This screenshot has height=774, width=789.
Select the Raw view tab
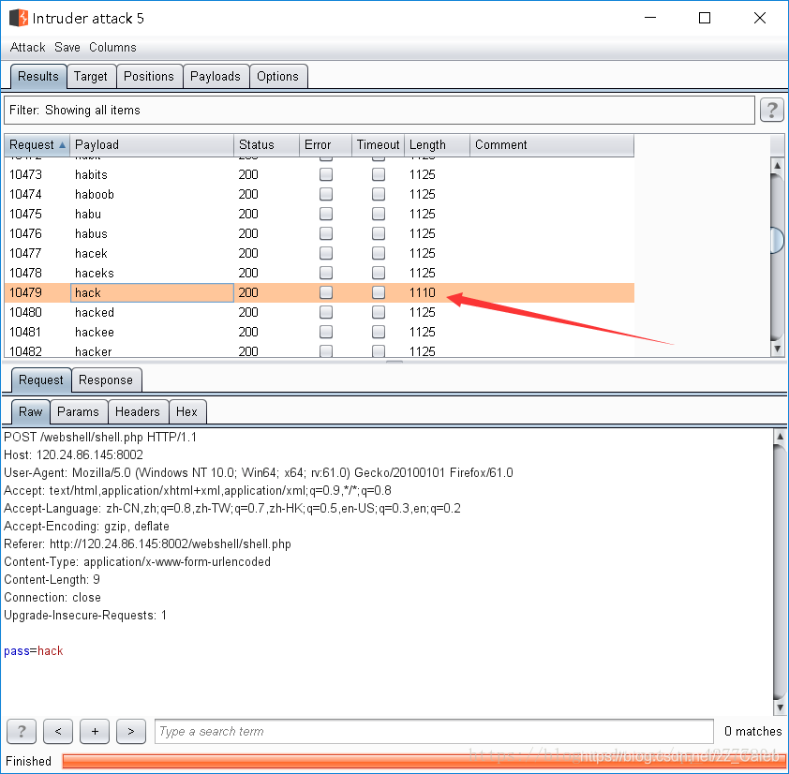click(x=30, y=411)
